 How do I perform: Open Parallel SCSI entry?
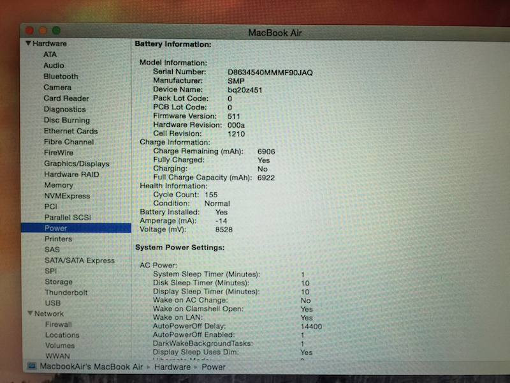[68, 217]
